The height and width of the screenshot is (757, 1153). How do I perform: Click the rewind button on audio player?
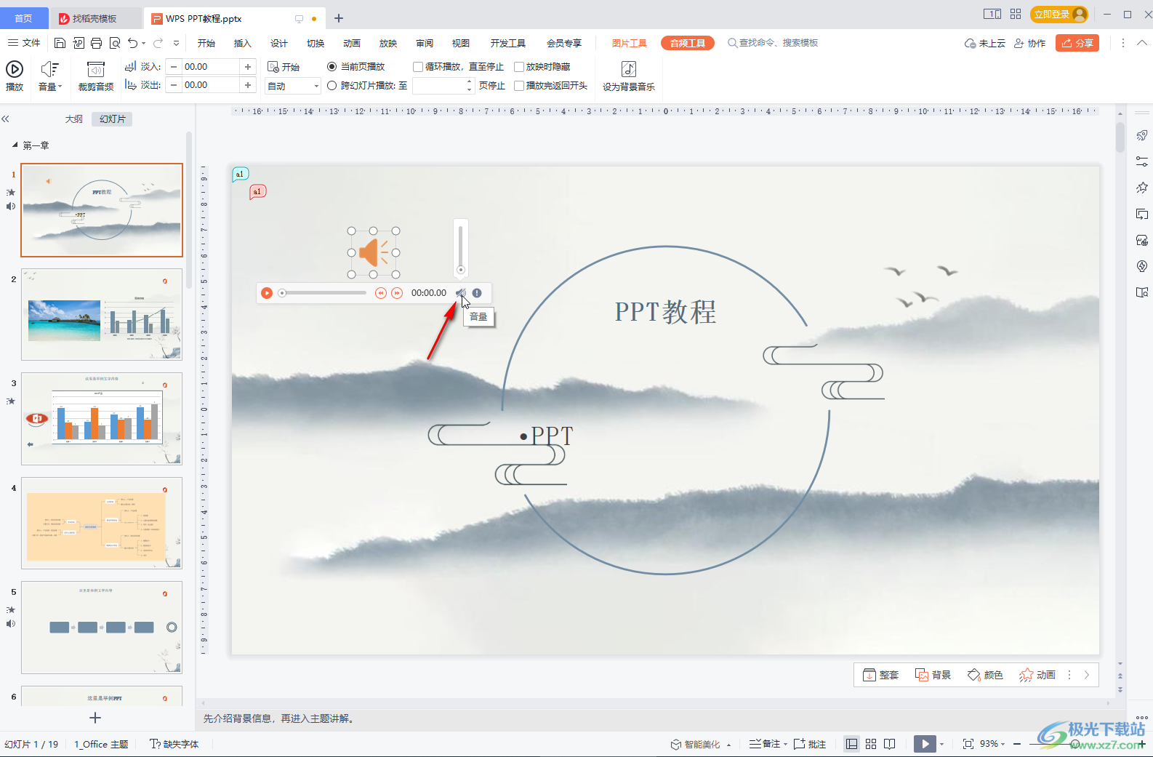380,293
